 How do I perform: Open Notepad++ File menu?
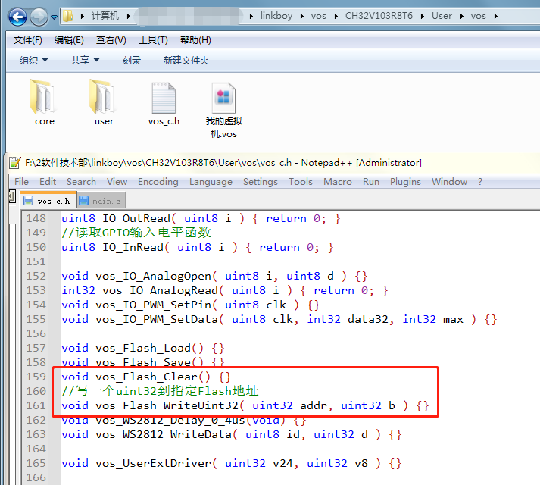pyautogui.click(x=21, y=182)
